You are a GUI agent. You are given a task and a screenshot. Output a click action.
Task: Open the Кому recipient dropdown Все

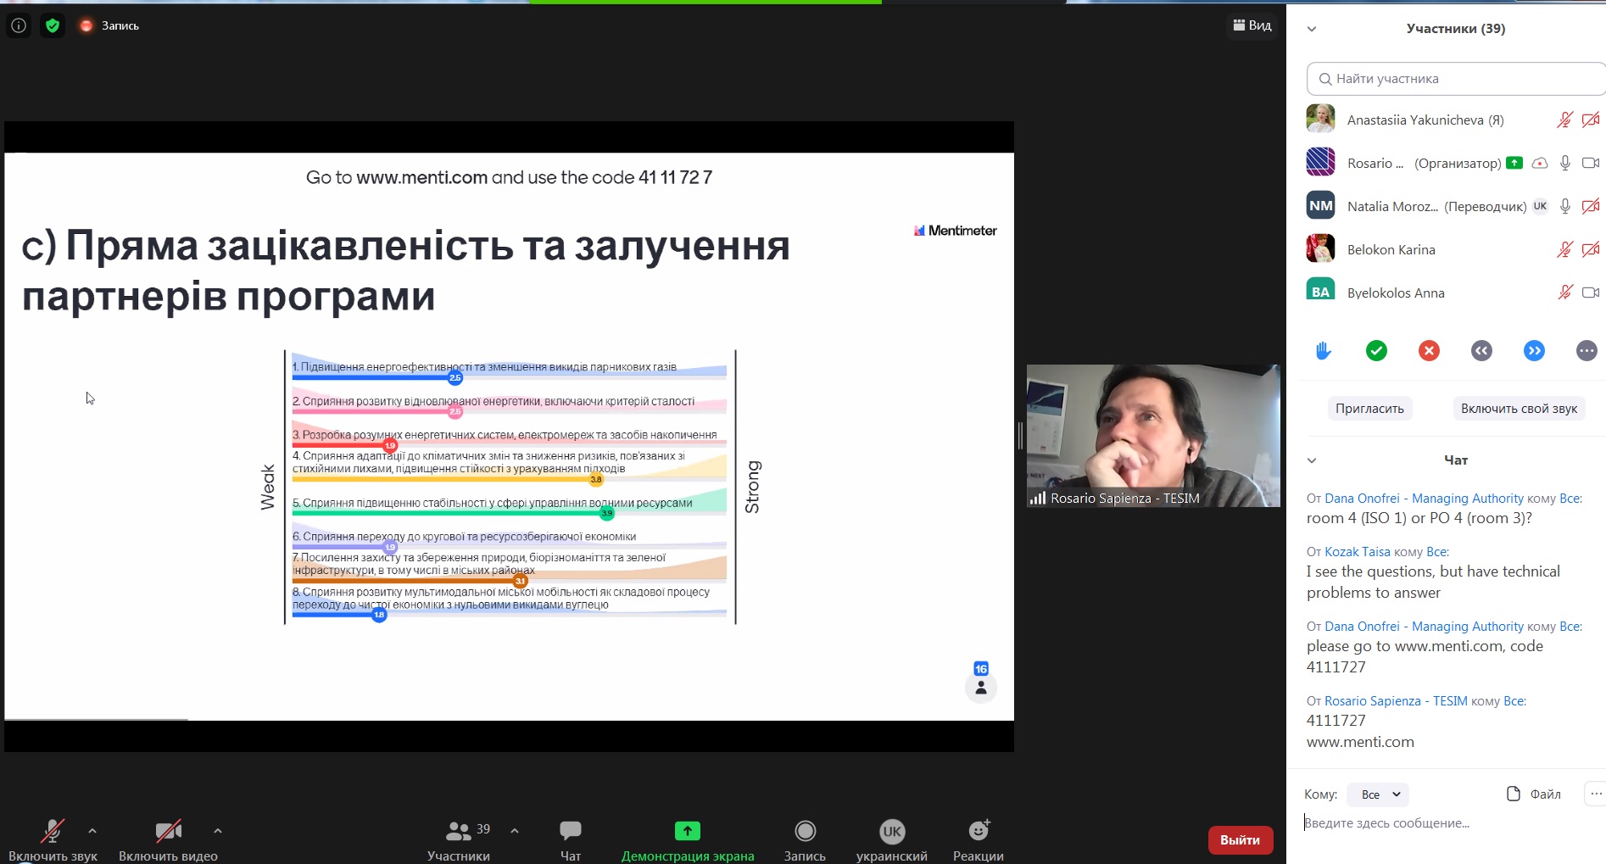[1379, 794]
